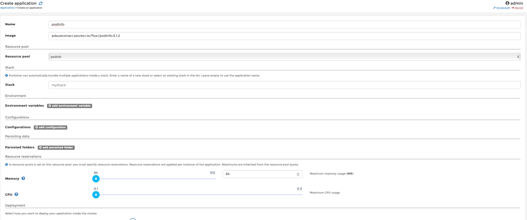Click the Memory slider handle

96,179
